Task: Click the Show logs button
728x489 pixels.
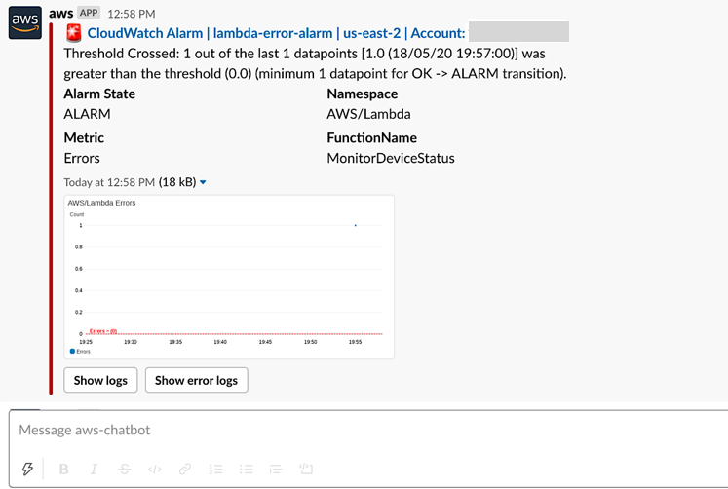Action: click(100, 380)
